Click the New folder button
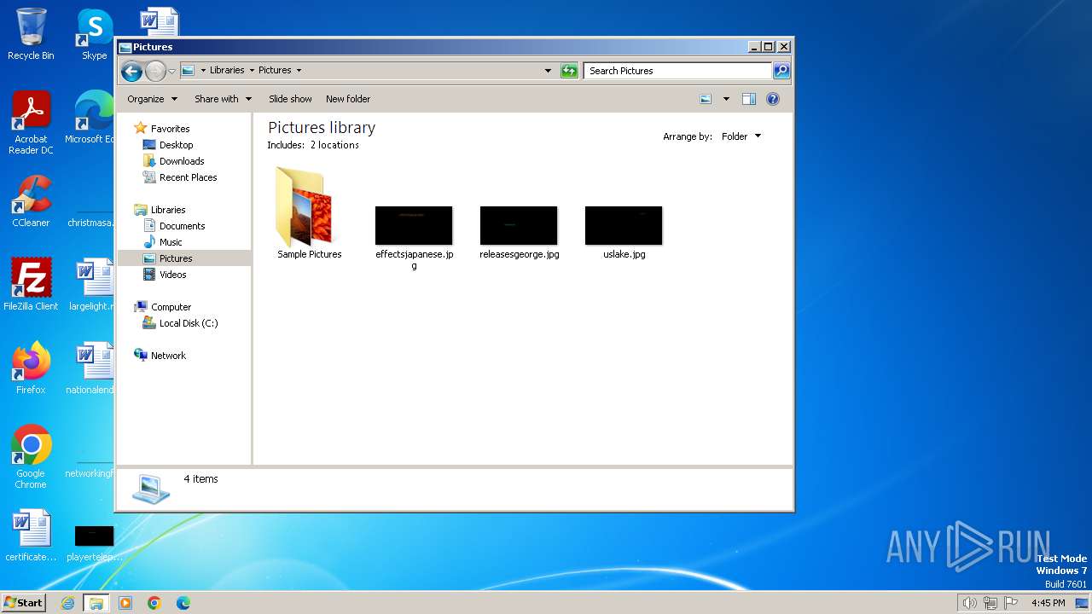 348,99
